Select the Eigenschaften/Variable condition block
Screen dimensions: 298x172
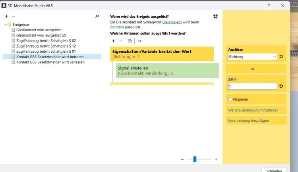point(162,54)
